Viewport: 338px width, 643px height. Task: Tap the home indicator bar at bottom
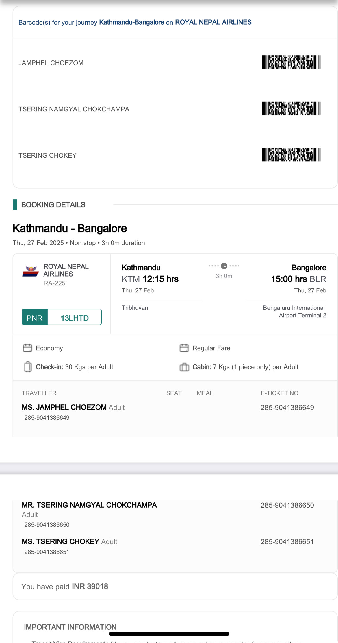(169, 634)
